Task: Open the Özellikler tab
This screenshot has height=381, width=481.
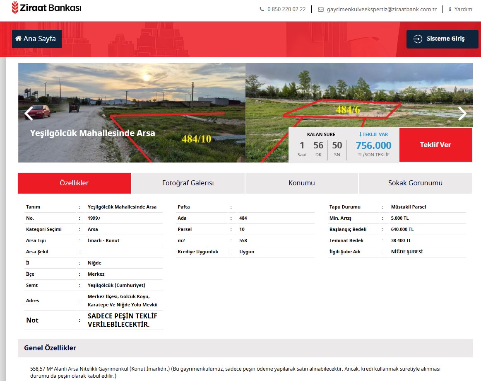Action: click(74, 183)
